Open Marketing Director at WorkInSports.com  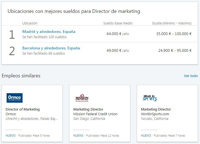156,109
